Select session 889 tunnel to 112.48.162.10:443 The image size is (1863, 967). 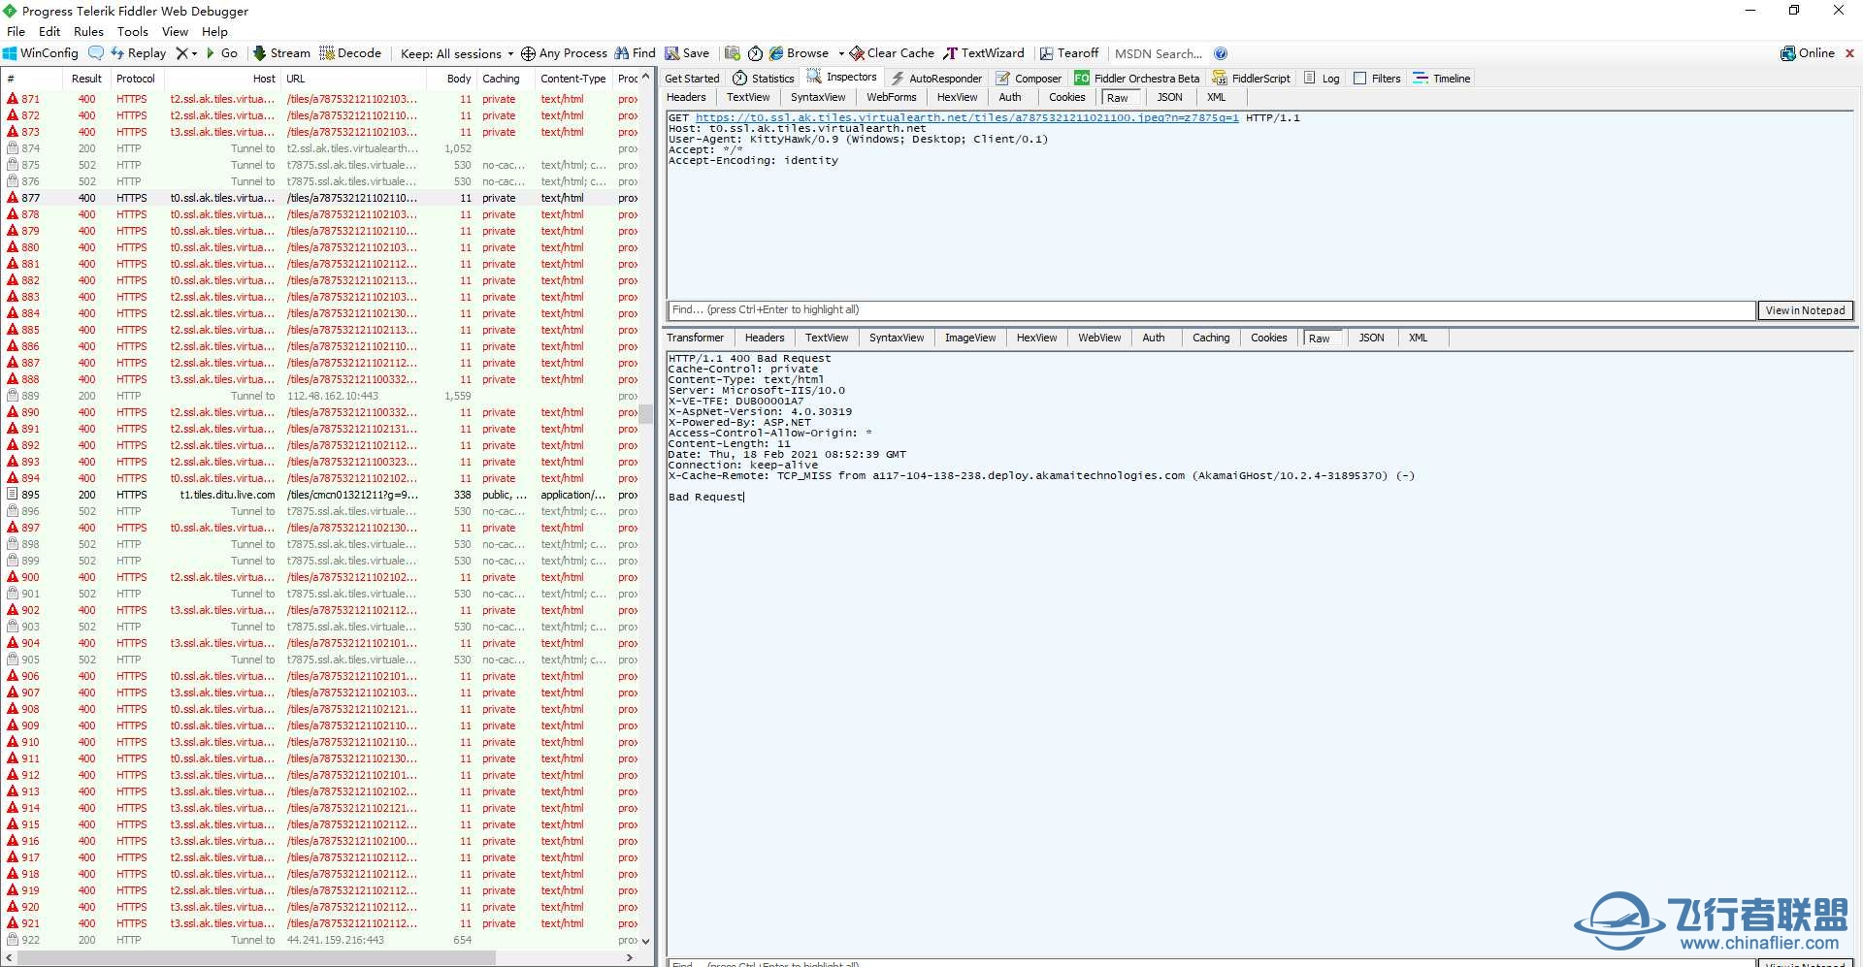tap(320, 396)
